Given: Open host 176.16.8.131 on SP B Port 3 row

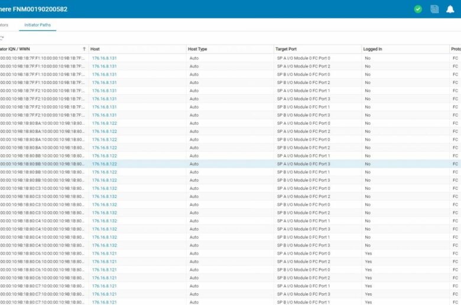Looking at the screenshot, I should 105,115.
